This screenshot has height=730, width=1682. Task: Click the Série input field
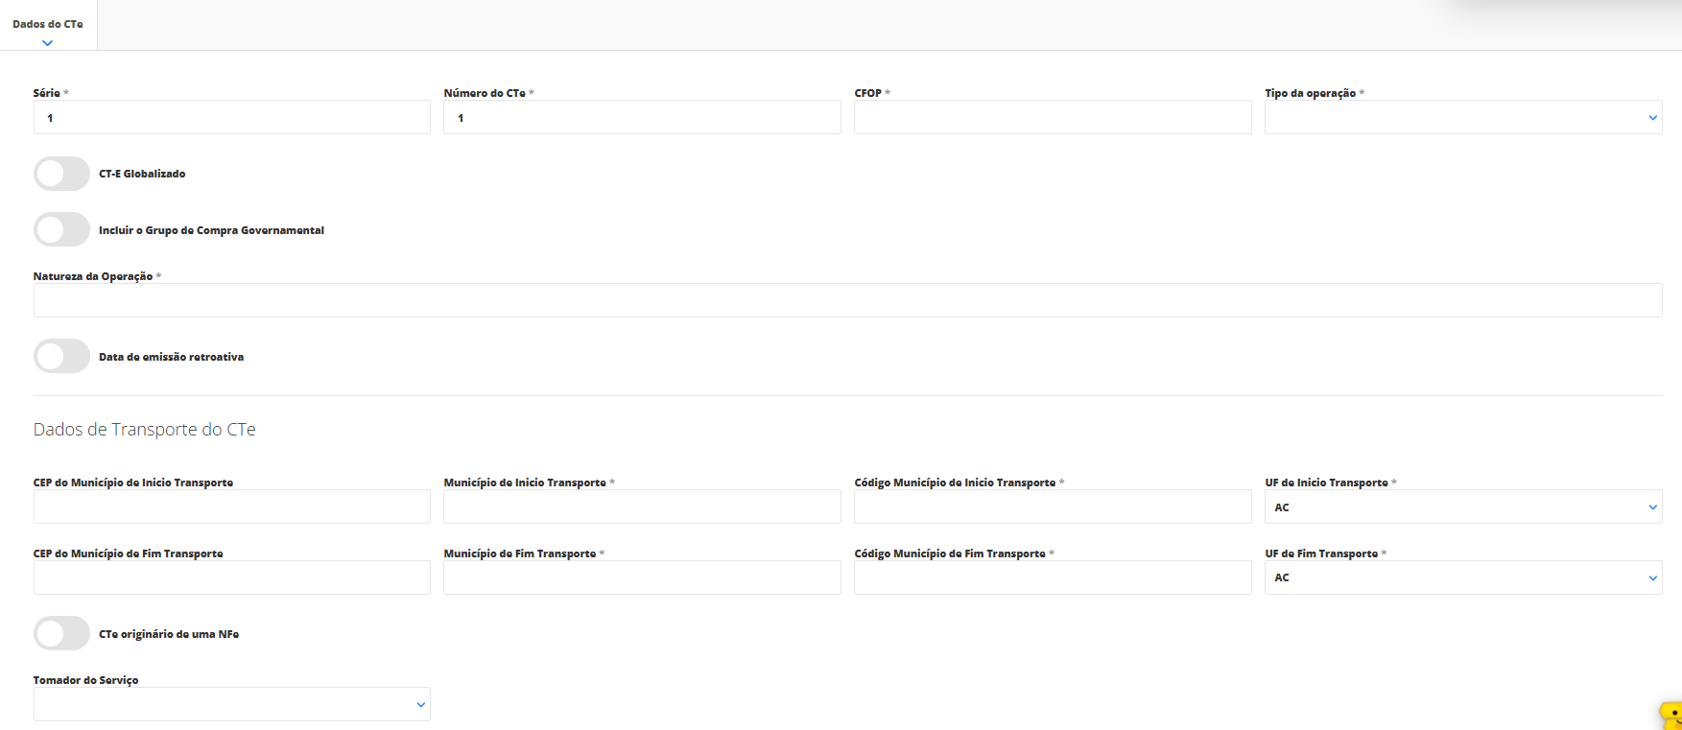(231, 118)
